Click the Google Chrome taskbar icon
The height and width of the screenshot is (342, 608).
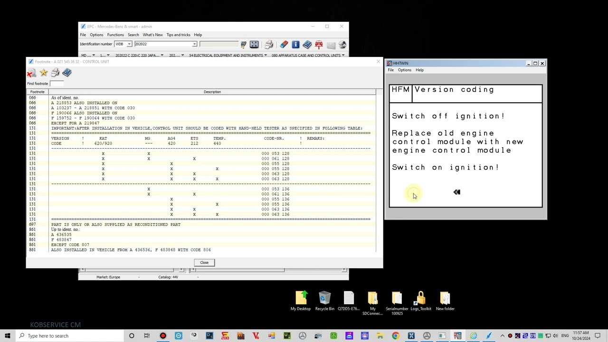click(396, 336)
